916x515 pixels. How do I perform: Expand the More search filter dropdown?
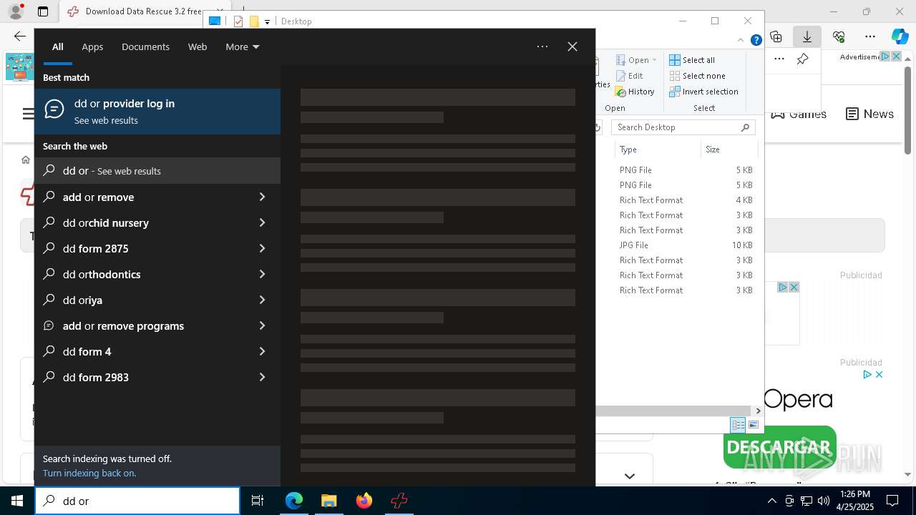243,46
